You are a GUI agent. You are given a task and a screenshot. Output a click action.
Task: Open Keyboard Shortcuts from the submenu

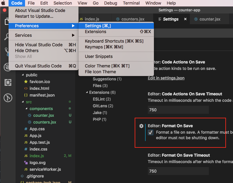[116, 41]
